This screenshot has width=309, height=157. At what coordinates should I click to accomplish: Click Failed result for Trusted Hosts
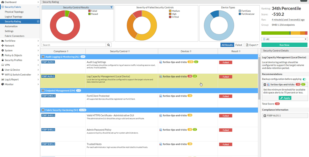[x=226, y=144]
